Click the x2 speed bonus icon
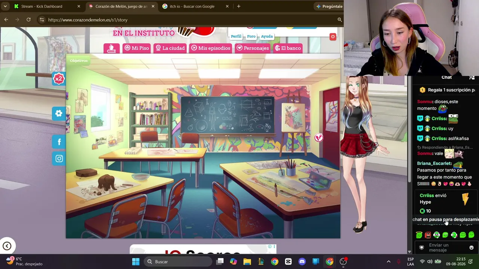Viewport: 479px width, 269px height. [x=59, y=79]
